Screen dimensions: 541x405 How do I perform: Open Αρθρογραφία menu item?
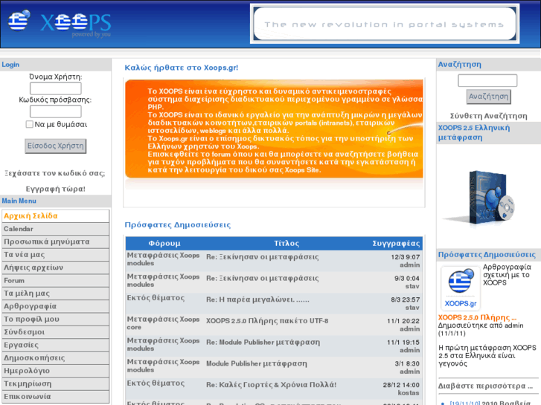pos(55,306)
